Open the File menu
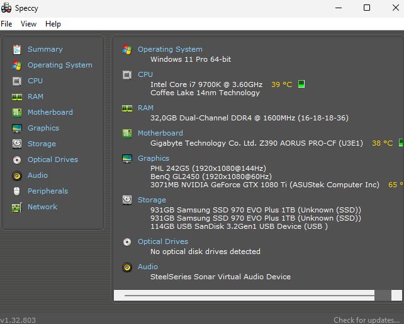Viewport: 404px width, 324px height. [x=6, y=24]
